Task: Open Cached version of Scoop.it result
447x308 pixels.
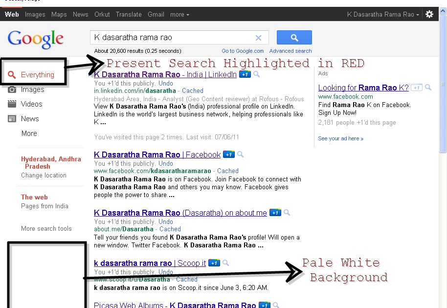Action: click(x=187, y=280)
